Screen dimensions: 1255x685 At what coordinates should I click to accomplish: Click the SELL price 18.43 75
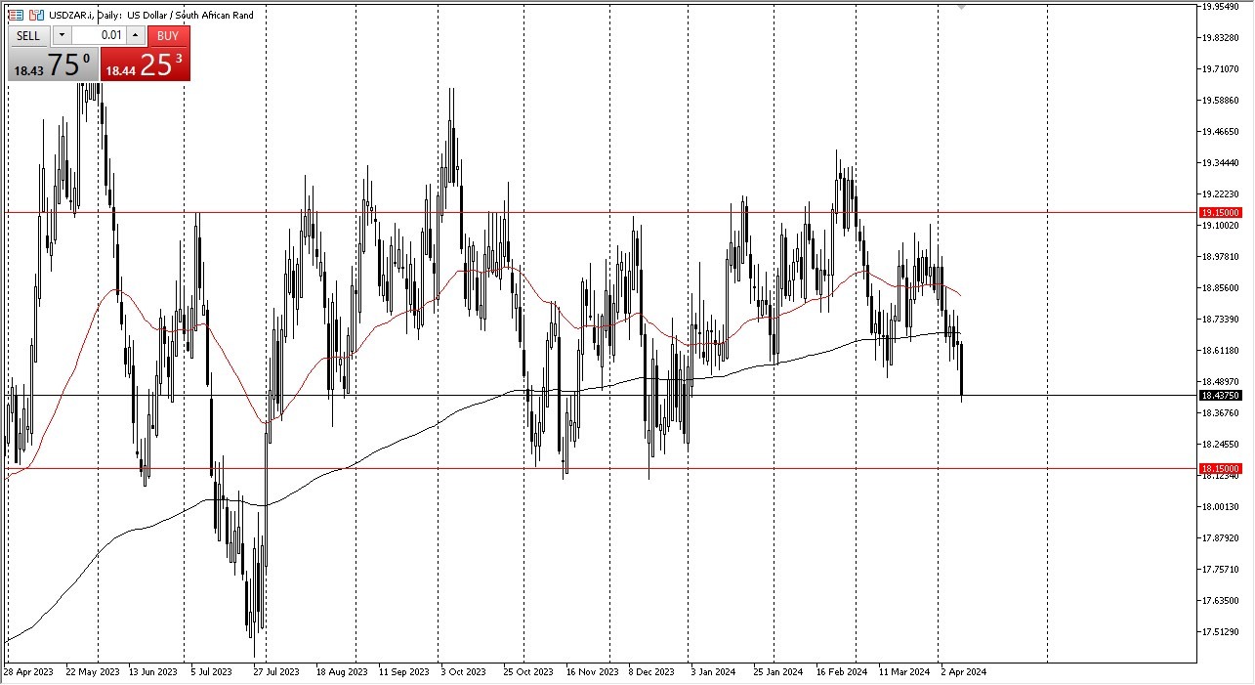click(51, 66)
